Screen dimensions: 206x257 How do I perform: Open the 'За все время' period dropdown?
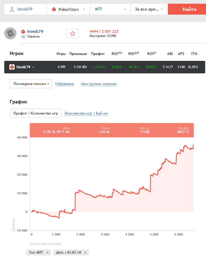(x=149, y=9)
